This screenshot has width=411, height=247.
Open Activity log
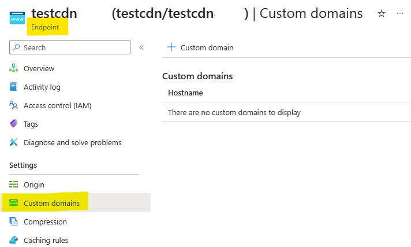click(x=42, y=87)
